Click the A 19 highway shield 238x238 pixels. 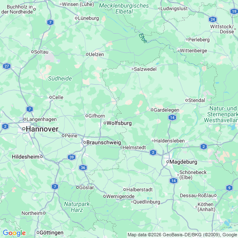point(234,11)
